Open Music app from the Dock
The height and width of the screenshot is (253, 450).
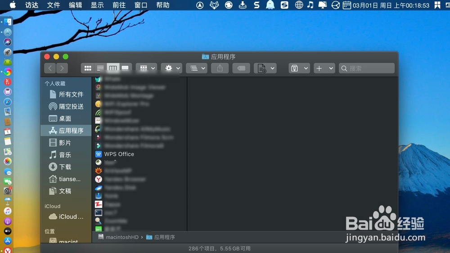click(x=8, y=211)
